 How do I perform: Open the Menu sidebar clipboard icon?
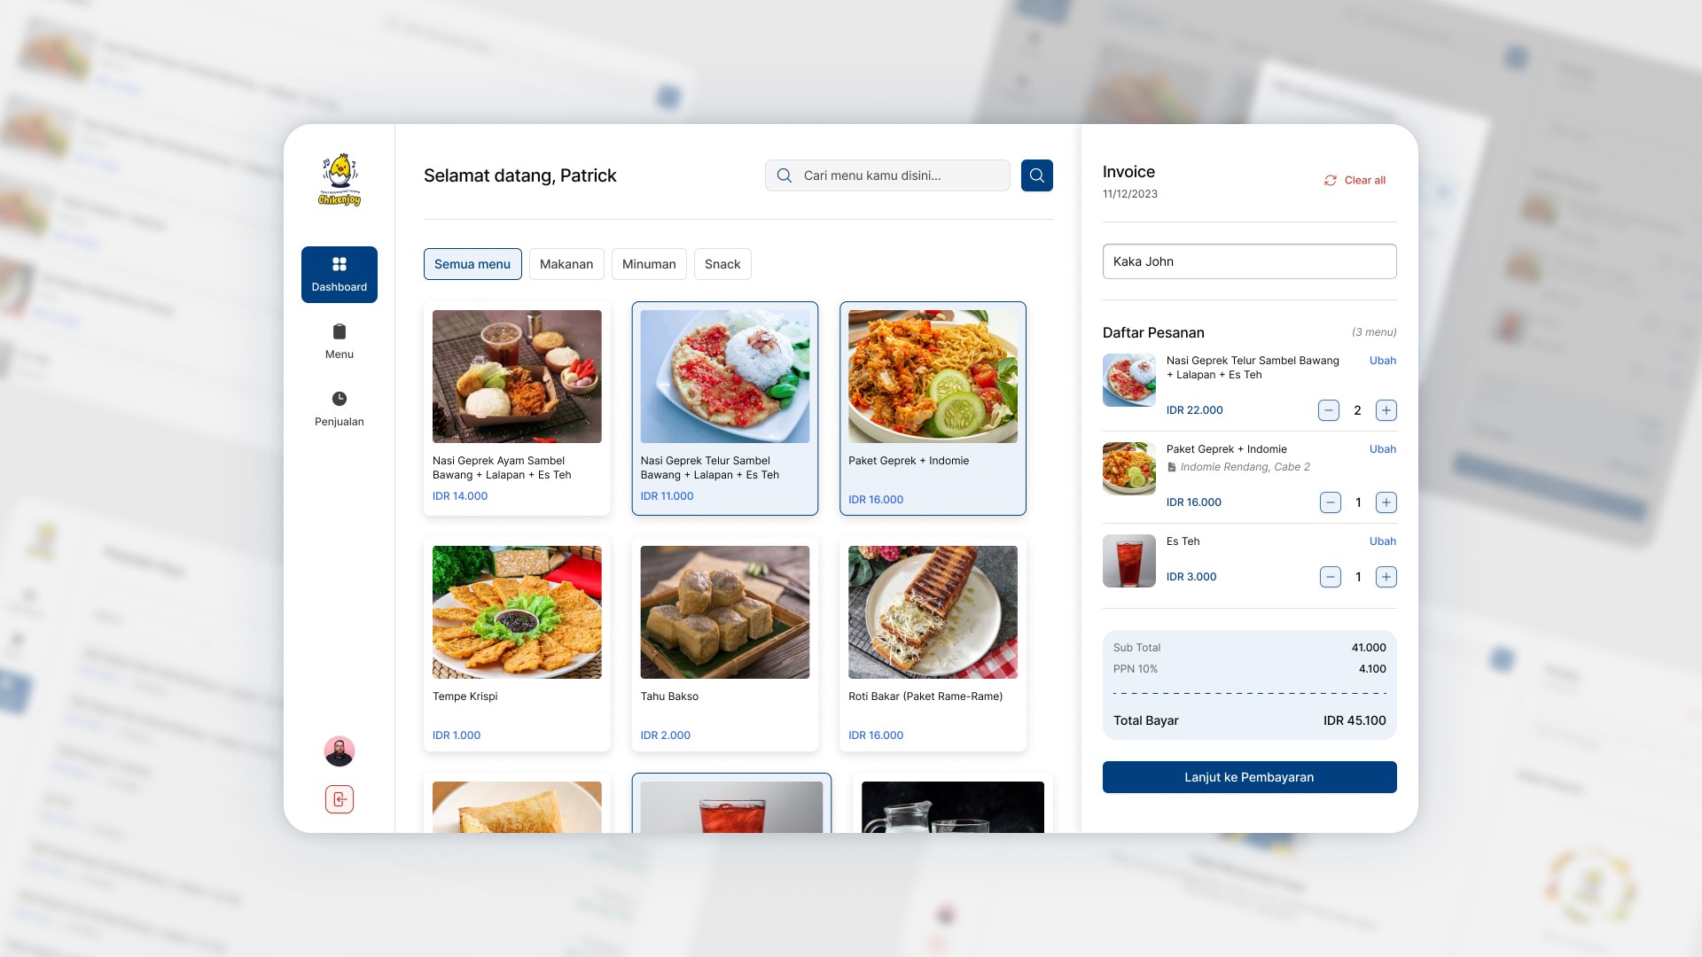pyautogui.click(x=339, y=332)
